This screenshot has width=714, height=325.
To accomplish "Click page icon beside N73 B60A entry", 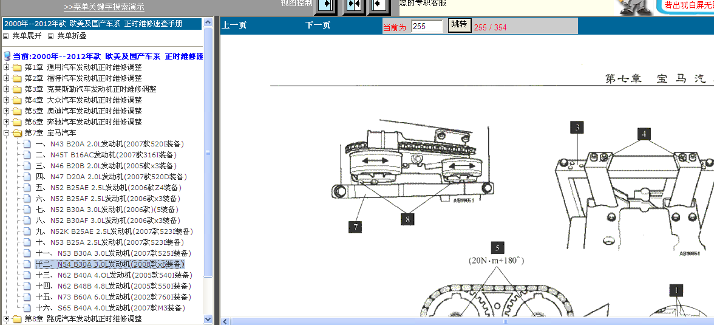I will pyautogui.click(x=27, y=297).
